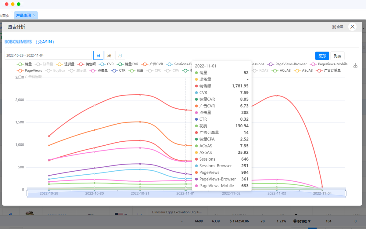
Task: Toggle the CTR legend series
Action: point(118,71)
